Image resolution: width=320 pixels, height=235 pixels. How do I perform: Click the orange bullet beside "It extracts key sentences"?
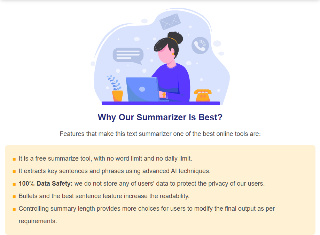tap(14, 172)
